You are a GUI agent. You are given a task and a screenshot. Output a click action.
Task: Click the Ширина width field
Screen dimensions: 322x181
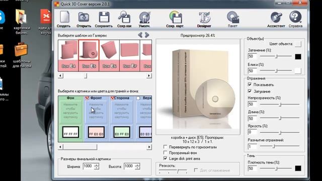89,166
